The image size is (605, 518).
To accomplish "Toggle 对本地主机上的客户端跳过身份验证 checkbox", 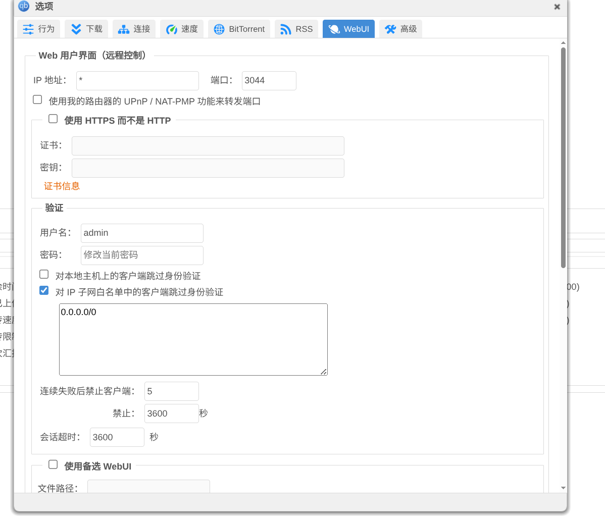I will pyautogui.click(x=44, y=275).
